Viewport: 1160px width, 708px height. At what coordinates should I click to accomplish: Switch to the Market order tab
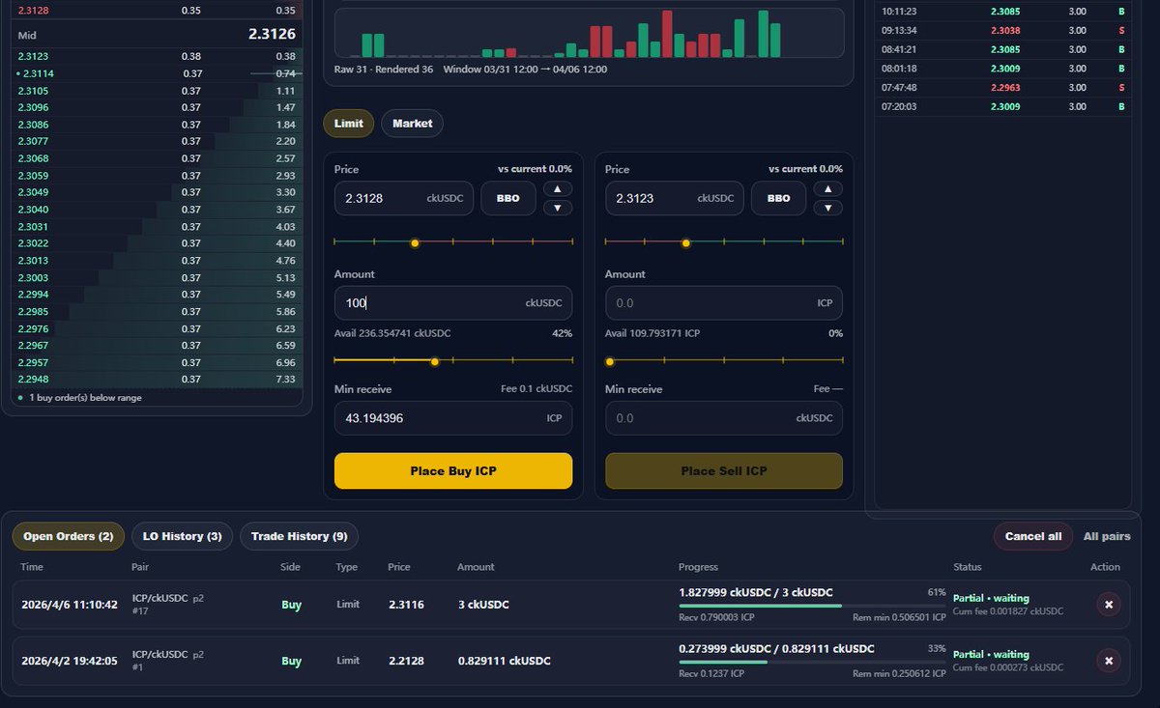412,123
